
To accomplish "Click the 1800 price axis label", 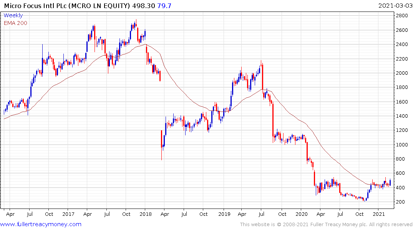I will (402, 87).
